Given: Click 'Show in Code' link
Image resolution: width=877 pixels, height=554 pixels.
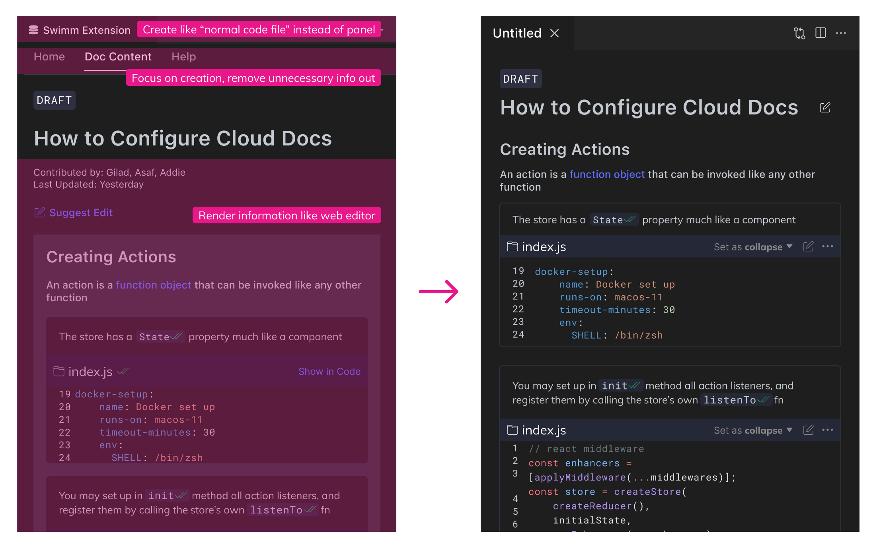Looking at the screenshot, I should 329,371.
